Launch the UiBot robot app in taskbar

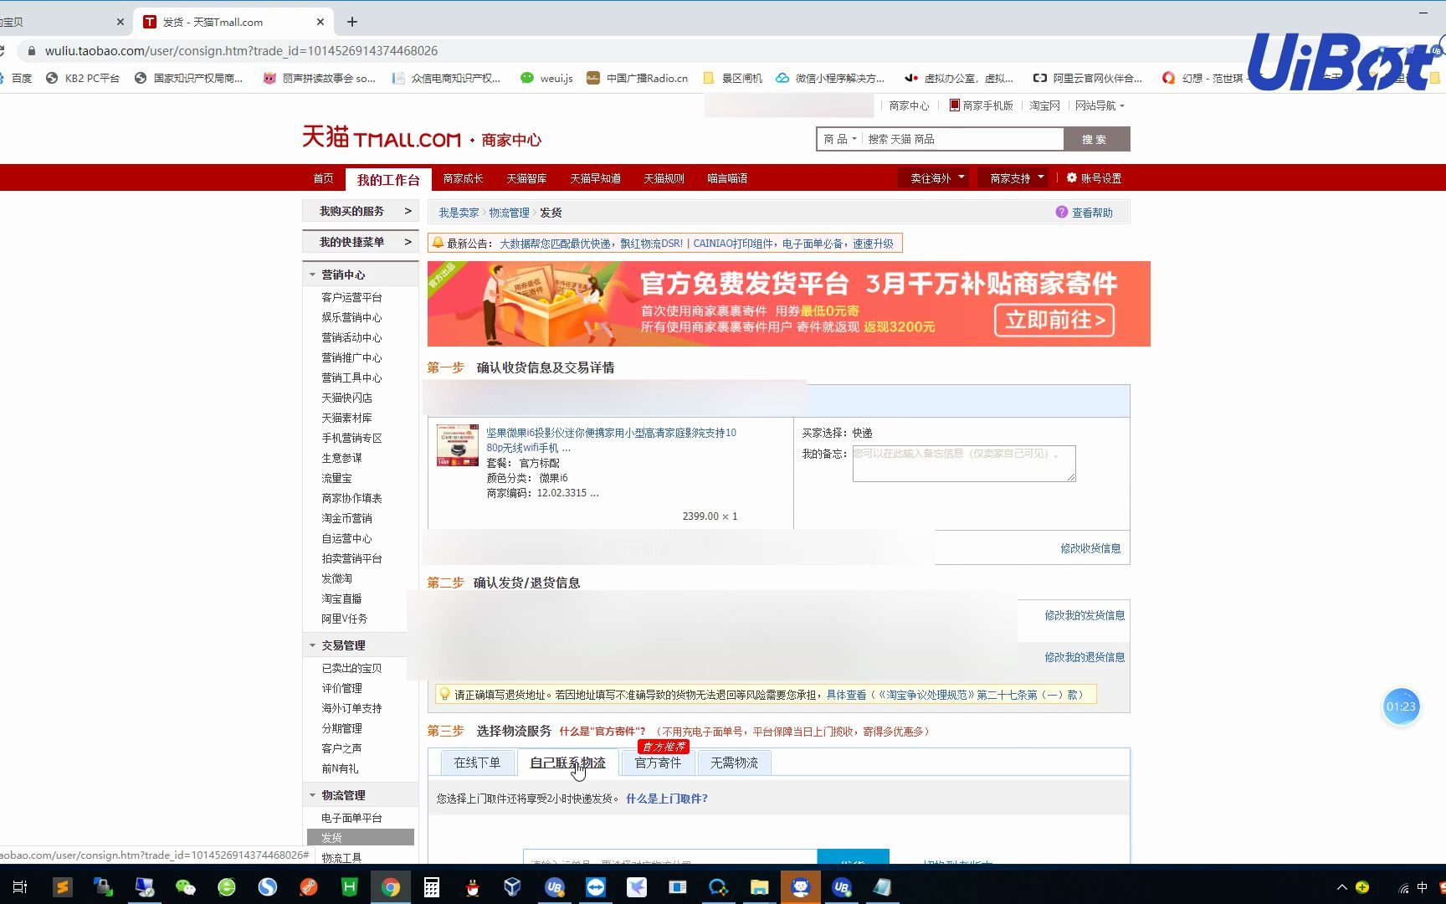[801, 886]
